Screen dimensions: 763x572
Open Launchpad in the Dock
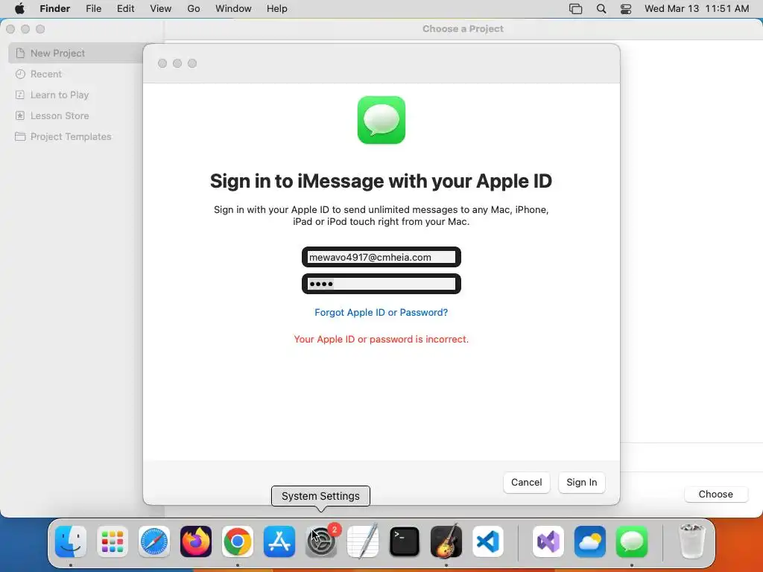tap(113, 541)
